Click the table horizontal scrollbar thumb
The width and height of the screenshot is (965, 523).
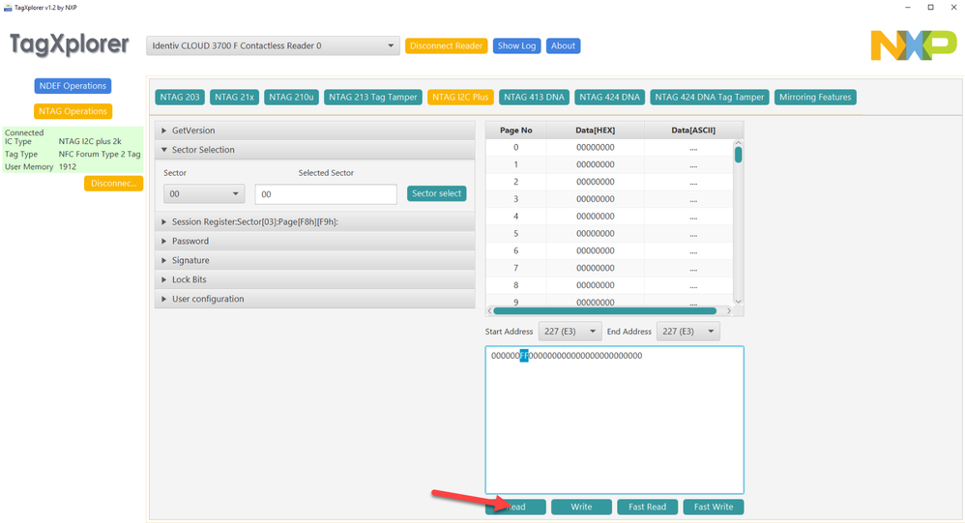pyautogui.click(x=604, y=310)
